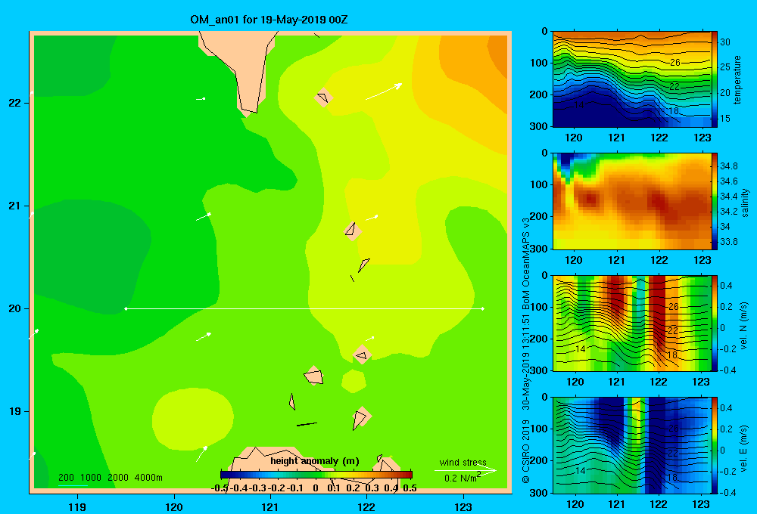Click the '26' isotherm label in temperature panel

click(x=675, y=63)
